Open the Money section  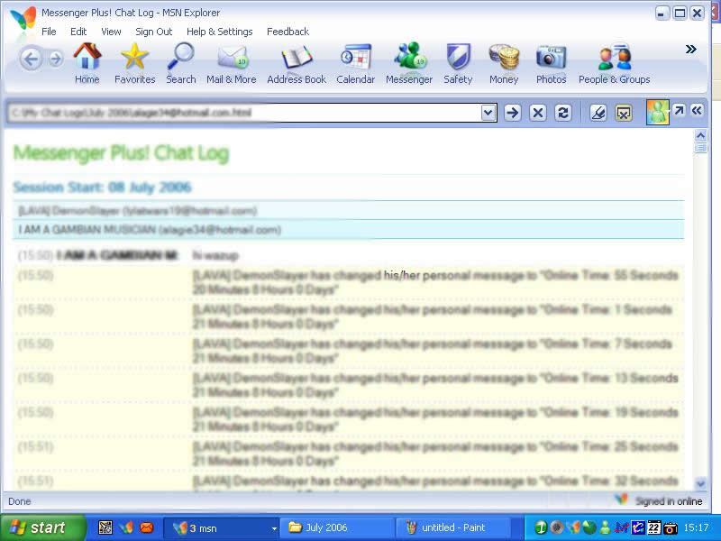click(x=504, y=62)
